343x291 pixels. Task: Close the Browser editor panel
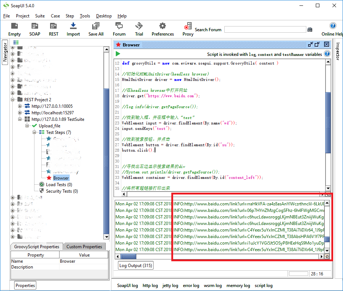[x=327, y=45]
